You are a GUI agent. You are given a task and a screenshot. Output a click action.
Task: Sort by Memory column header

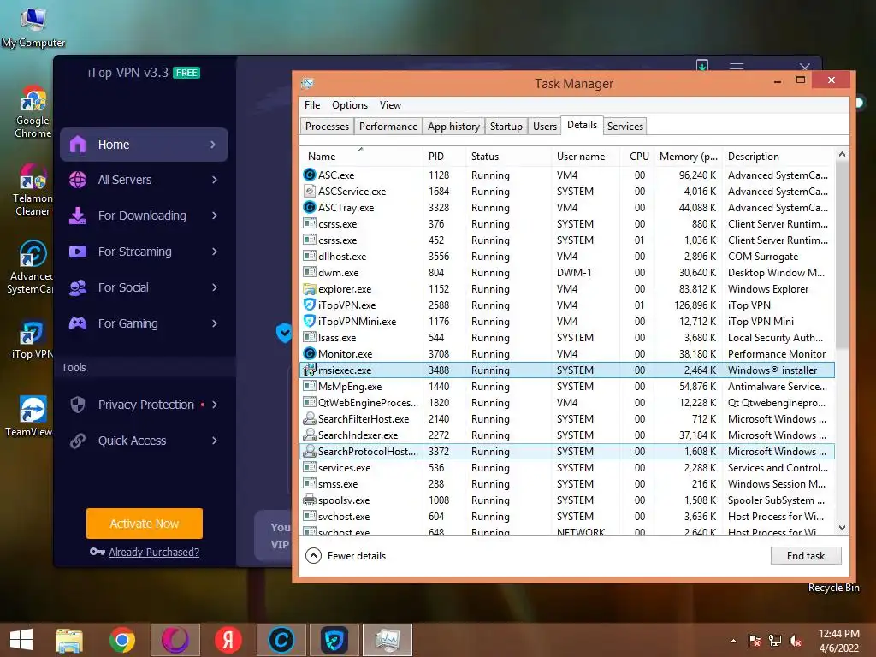pyautogui.click(x=689, y=157)
